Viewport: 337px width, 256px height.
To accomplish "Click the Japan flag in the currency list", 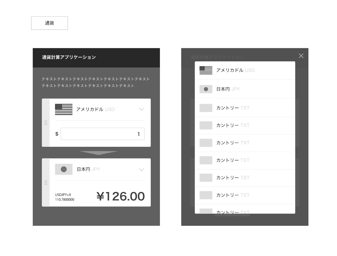I will point(206,89).
